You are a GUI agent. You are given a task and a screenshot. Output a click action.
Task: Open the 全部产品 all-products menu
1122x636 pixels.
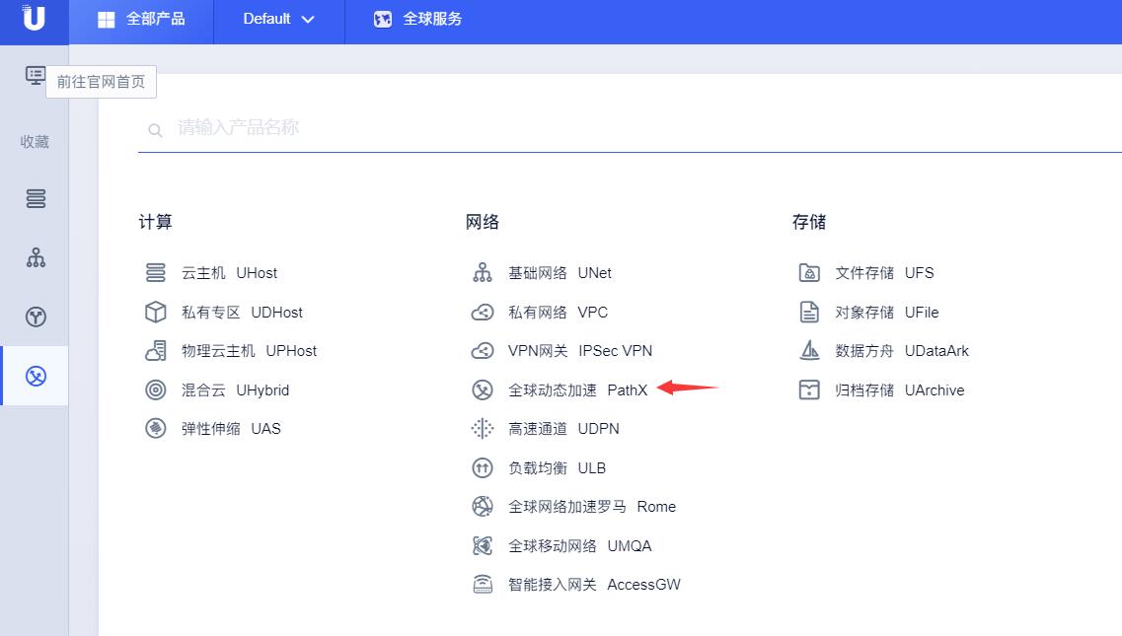(141, 20)
